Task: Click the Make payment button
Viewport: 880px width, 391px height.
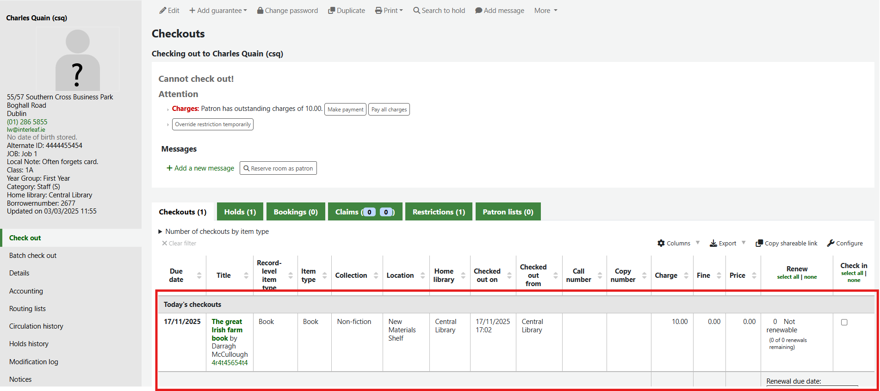Action: [345, 110]
